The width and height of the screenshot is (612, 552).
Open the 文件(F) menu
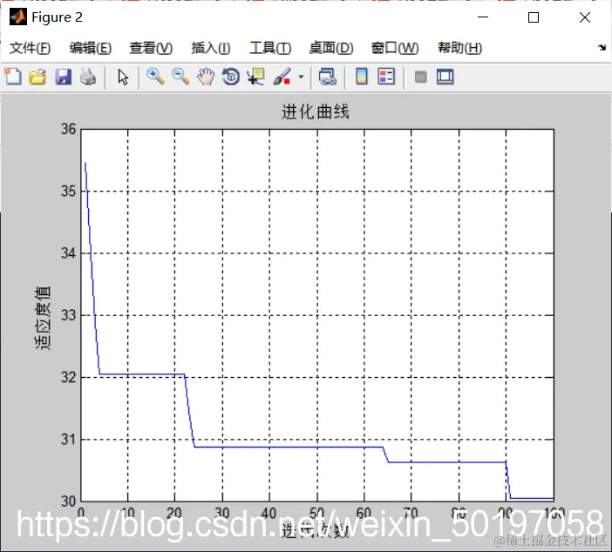click(x=30, y=48)
